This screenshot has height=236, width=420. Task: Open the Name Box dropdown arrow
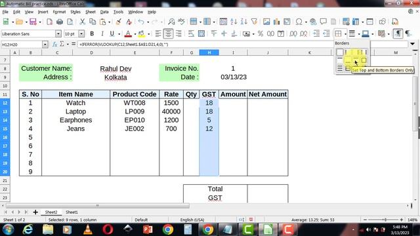click(45, 45)
